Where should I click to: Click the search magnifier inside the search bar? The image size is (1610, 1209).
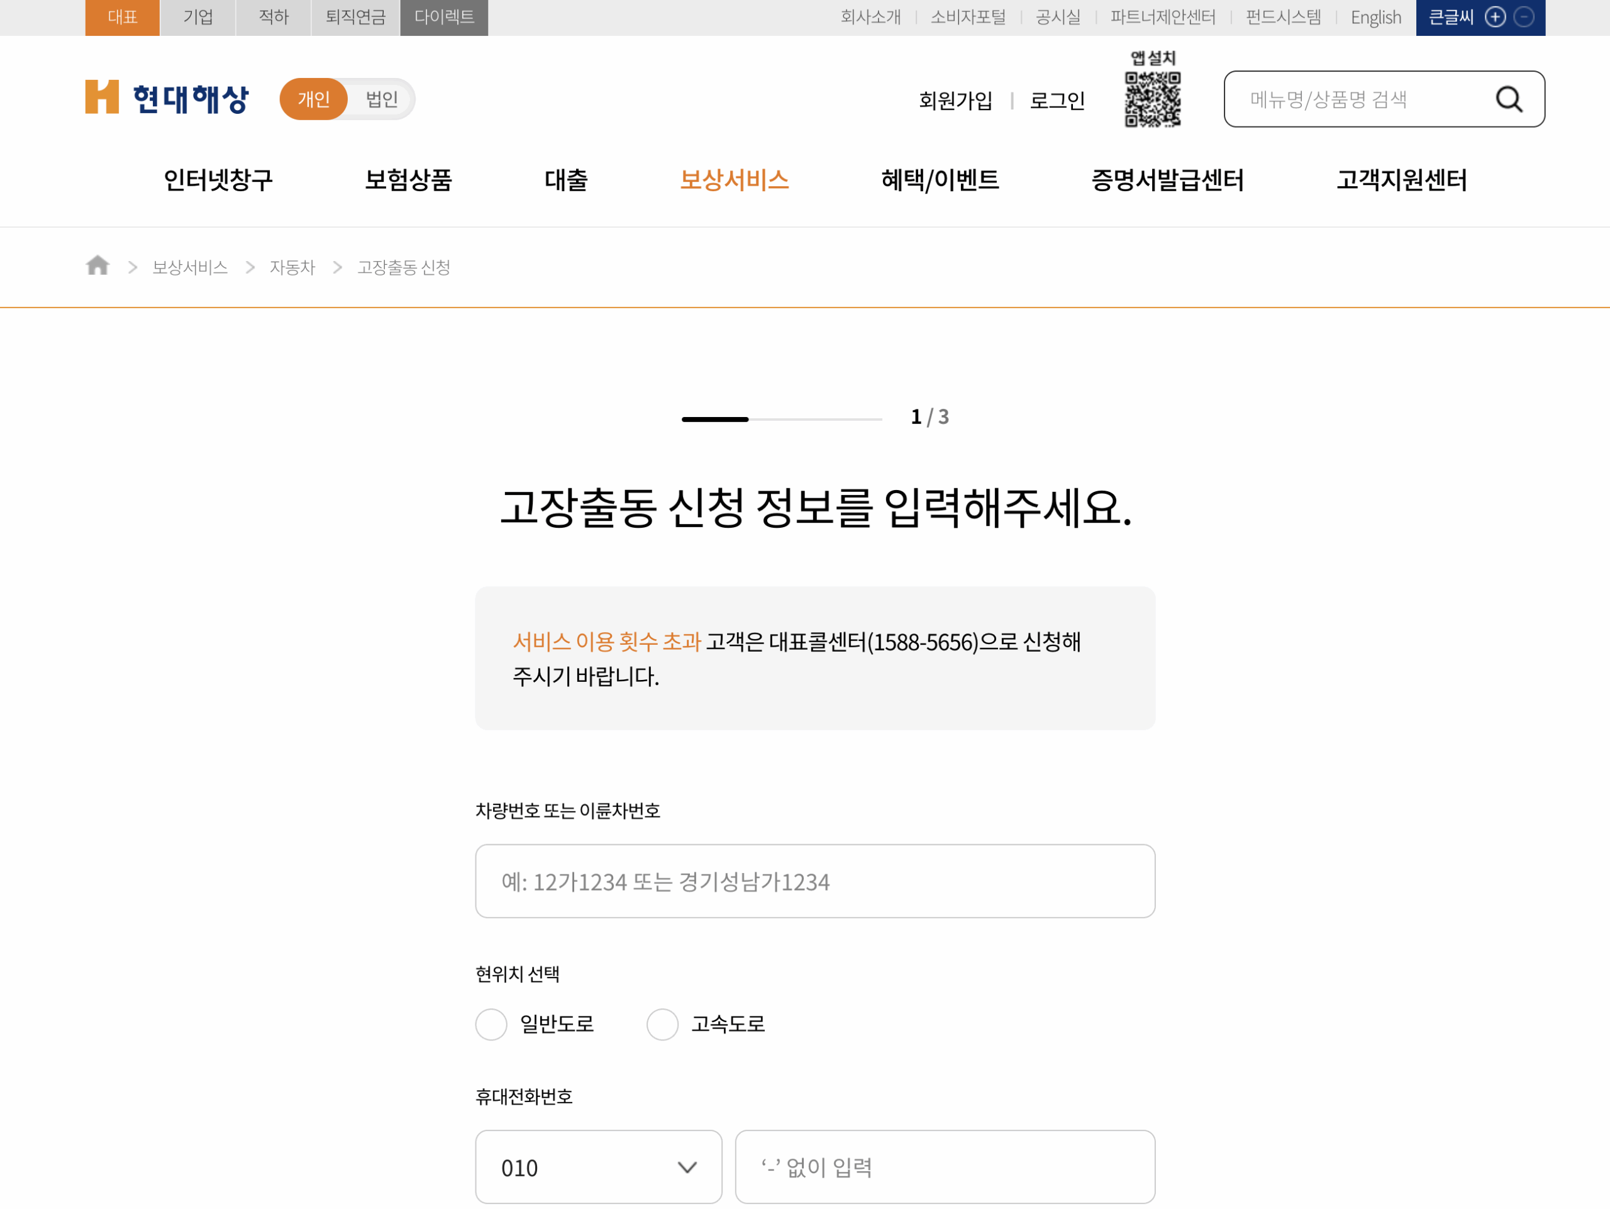[x=1509, y=99]
